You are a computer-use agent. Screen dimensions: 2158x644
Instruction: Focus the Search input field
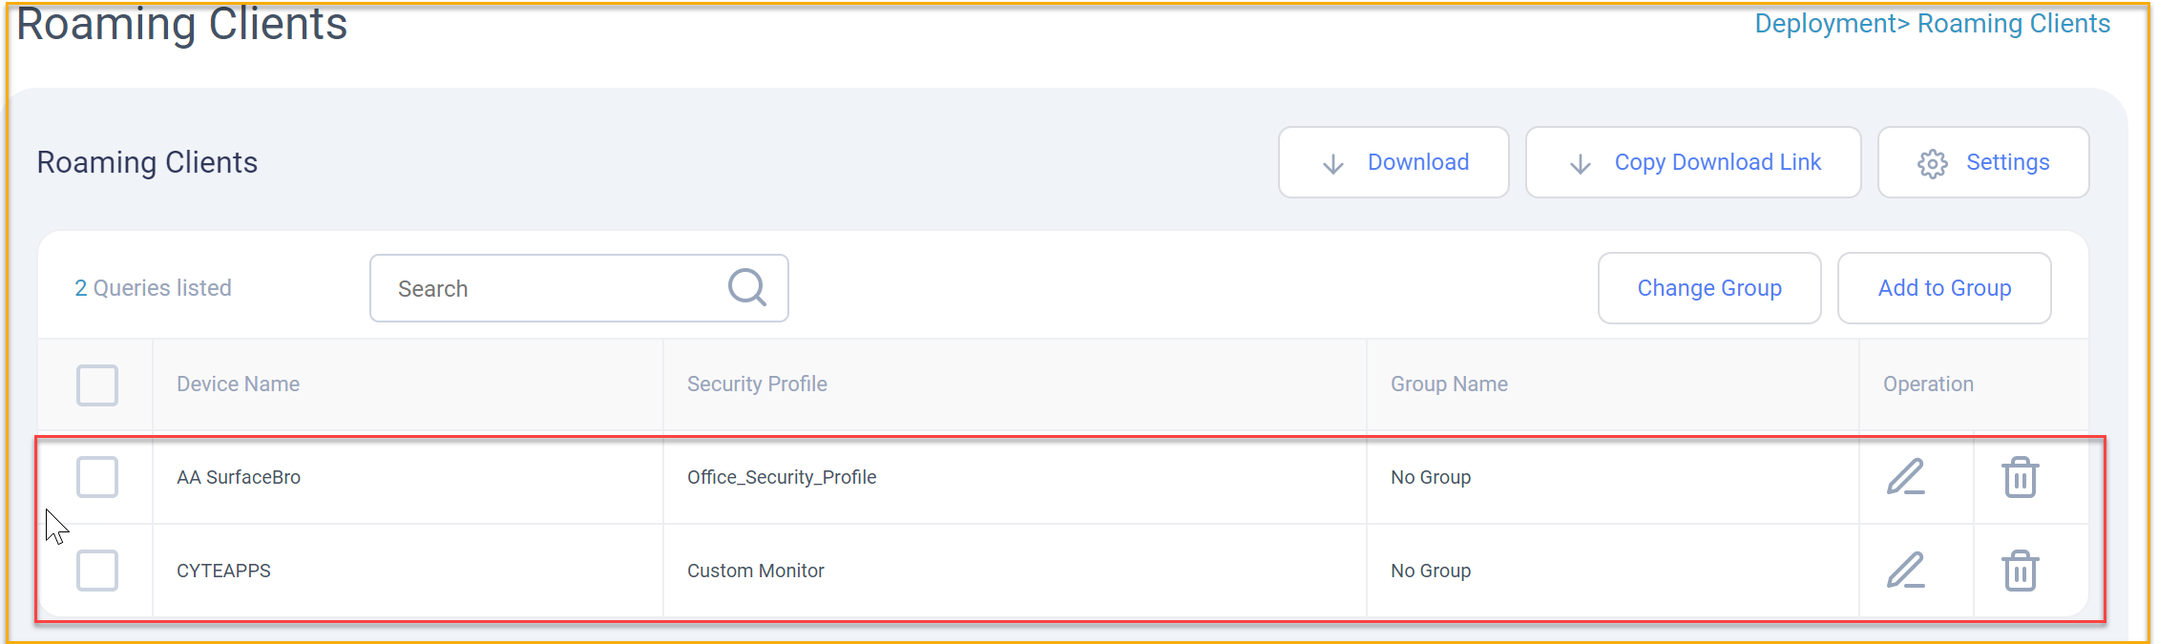(578, 288)
